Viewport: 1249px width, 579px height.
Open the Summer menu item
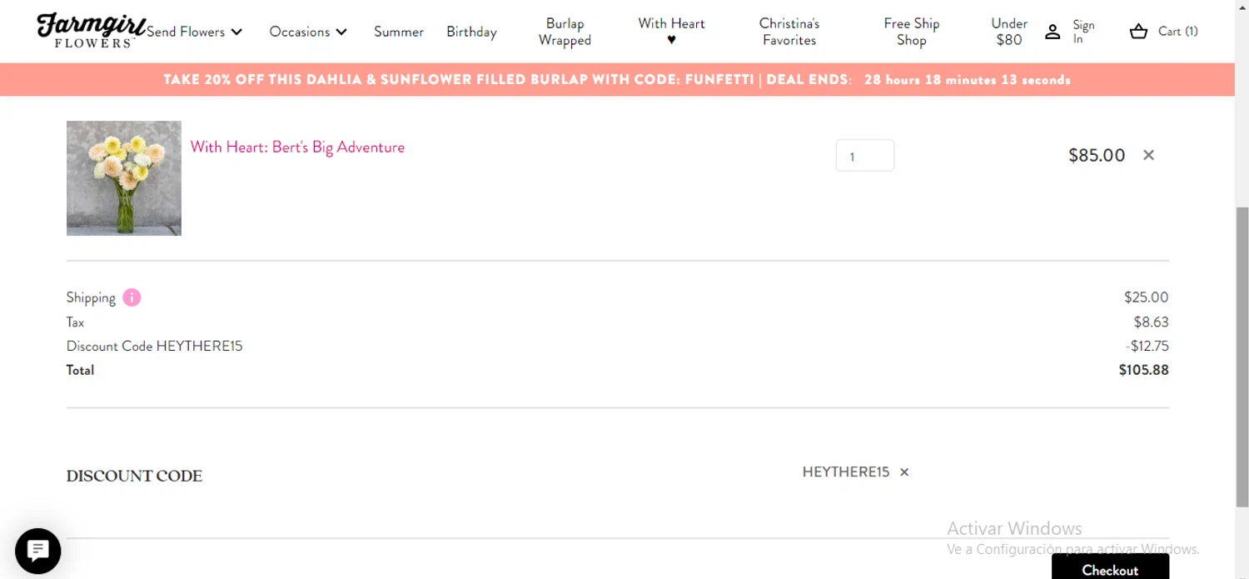[x=399, y=32]
